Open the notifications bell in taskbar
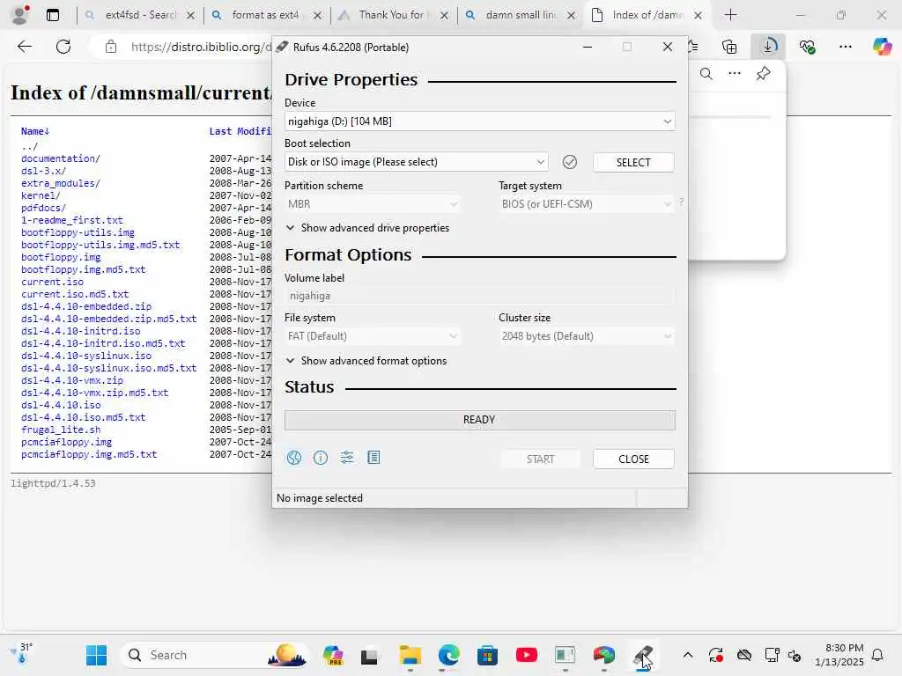902x676 pixels. [x=878, y=655]
